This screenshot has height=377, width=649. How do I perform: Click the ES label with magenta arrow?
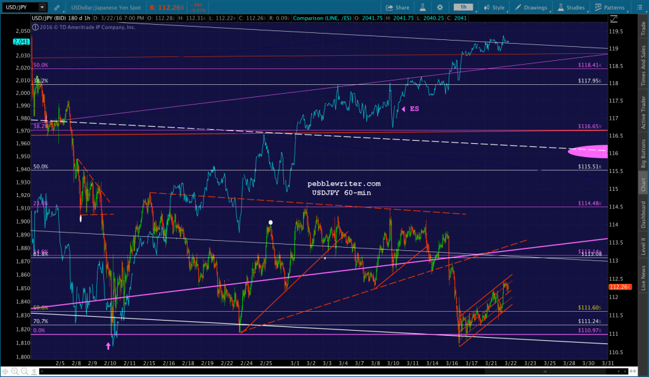point(410,109)
